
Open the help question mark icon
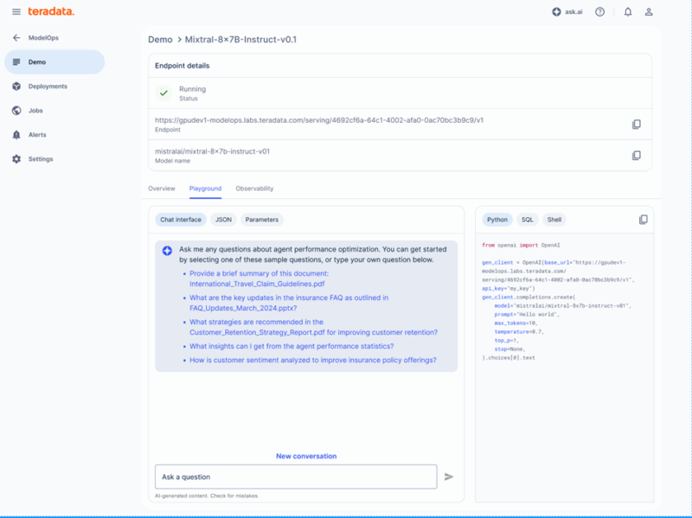tap(600, 12)
